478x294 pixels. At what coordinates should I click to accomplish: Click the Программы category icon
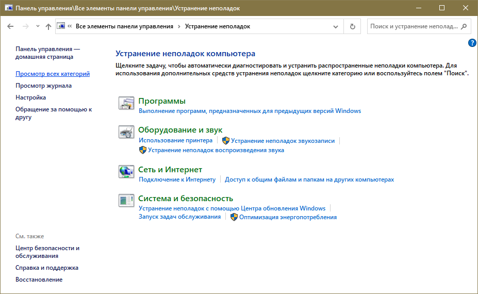click(126, 103)
